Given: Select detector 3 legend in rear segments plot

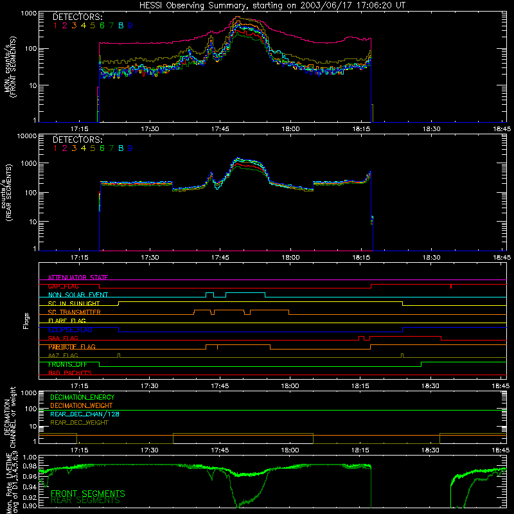Looking at the screenshot, I should [74, 148].
